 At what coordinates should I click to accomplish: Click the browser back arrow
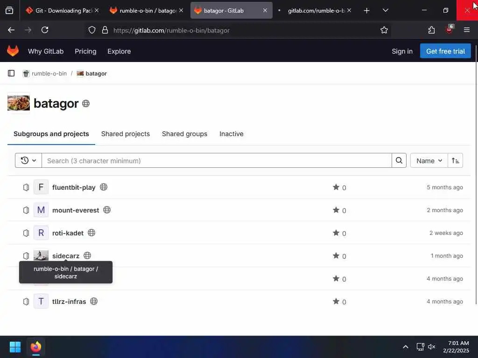11,30
